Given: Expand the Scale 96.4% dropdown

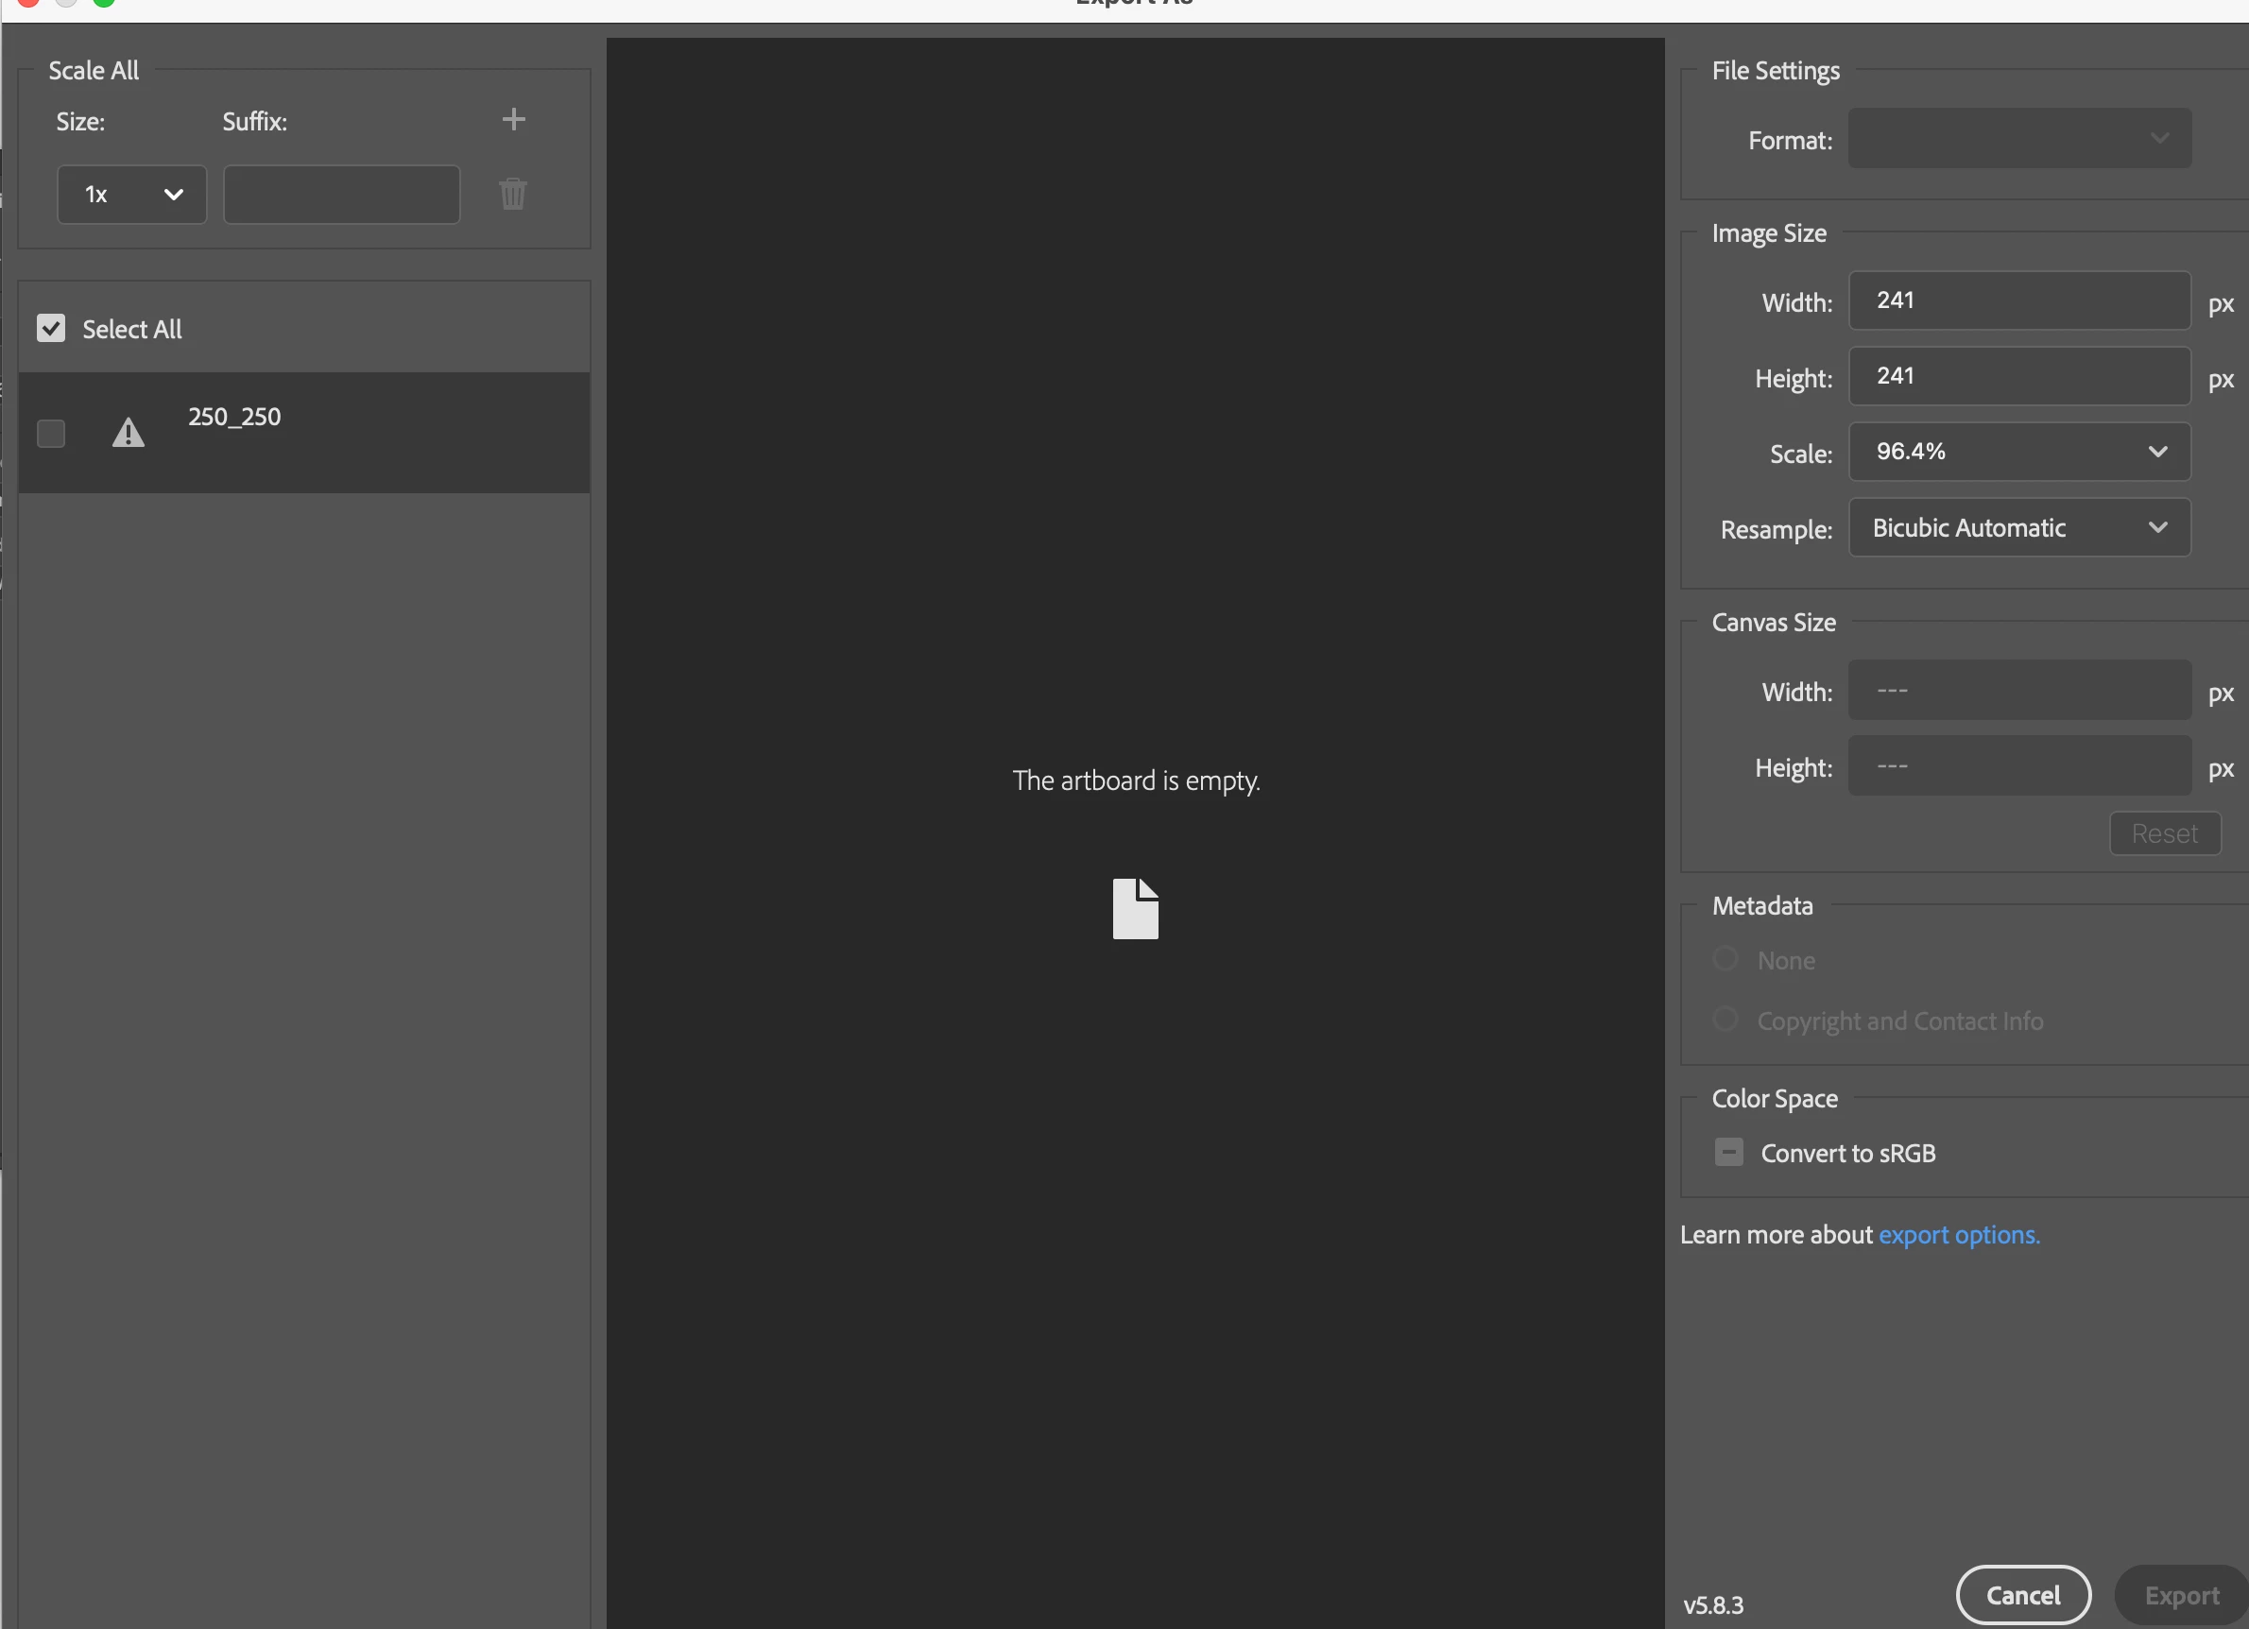Looking at the screenshot, I should (2019, 452).
